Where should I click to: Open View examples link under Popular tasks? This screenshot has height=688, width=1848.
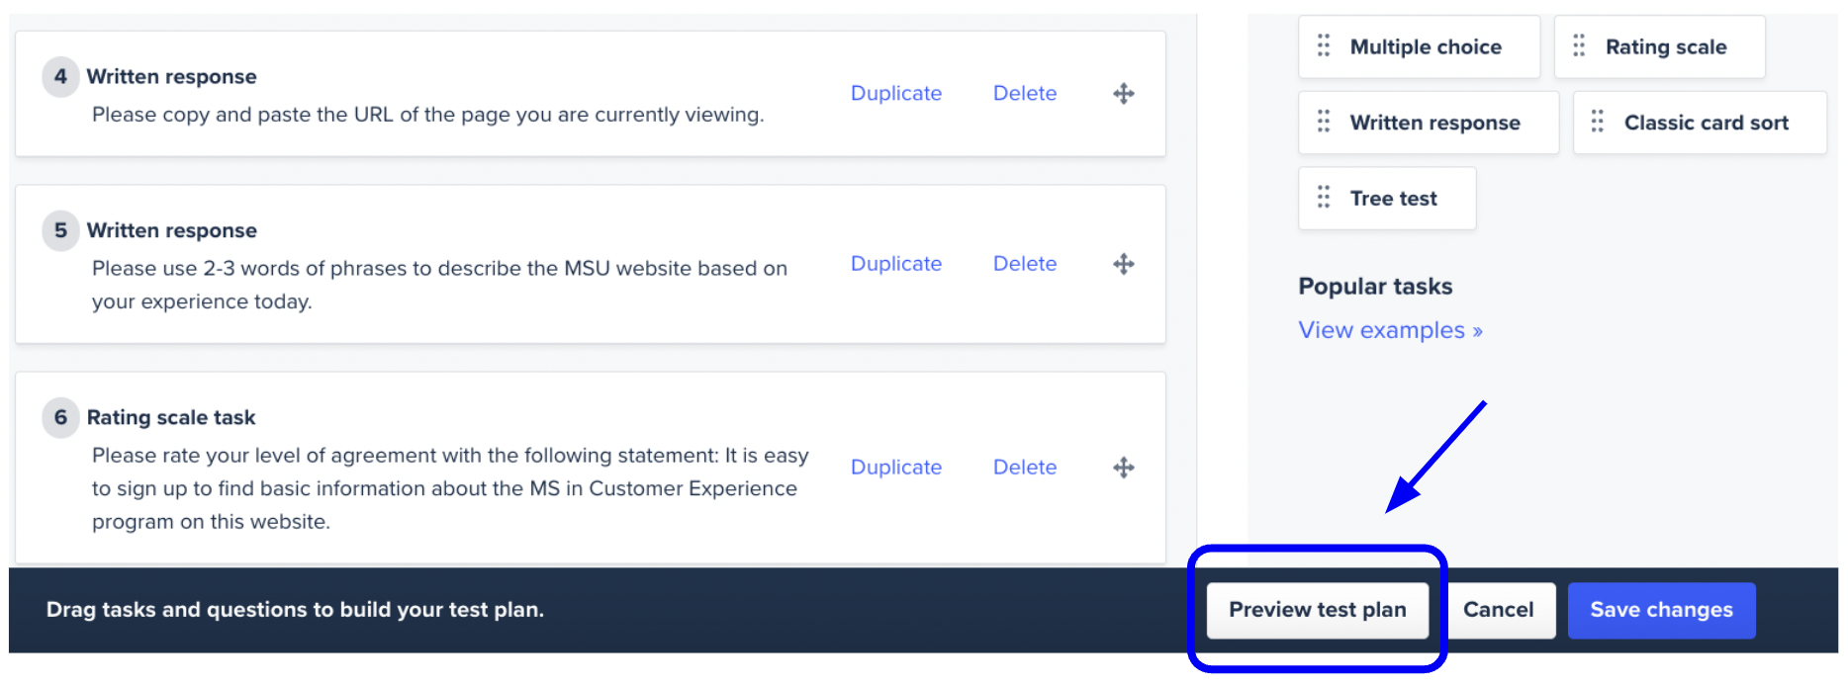(1390, 330)
